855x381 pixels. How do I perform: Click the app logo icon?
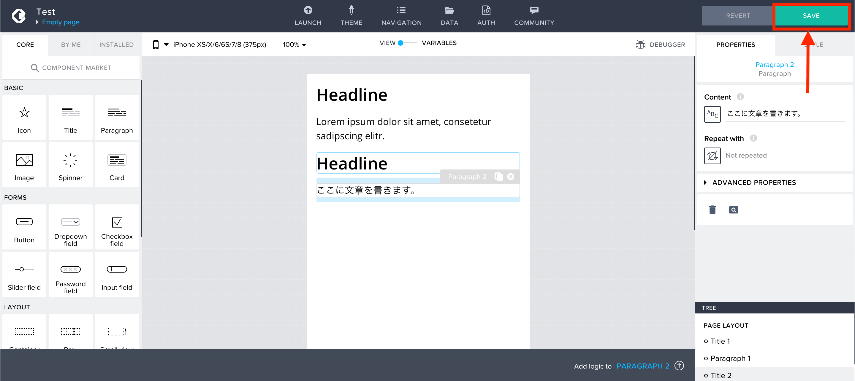[19, 16]
